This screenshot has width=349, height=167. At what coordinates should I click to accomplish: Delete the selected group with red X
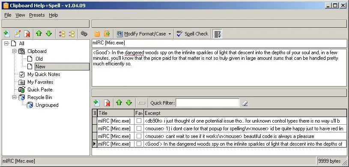click(27, 34)
